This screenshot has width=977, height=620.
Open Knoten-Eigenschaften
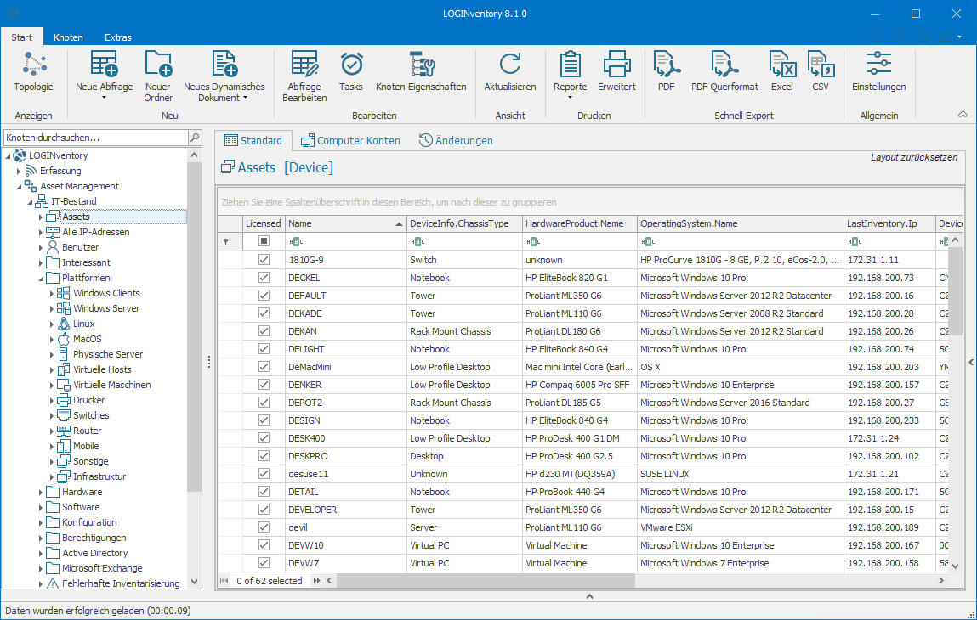(x=421, y=71)
